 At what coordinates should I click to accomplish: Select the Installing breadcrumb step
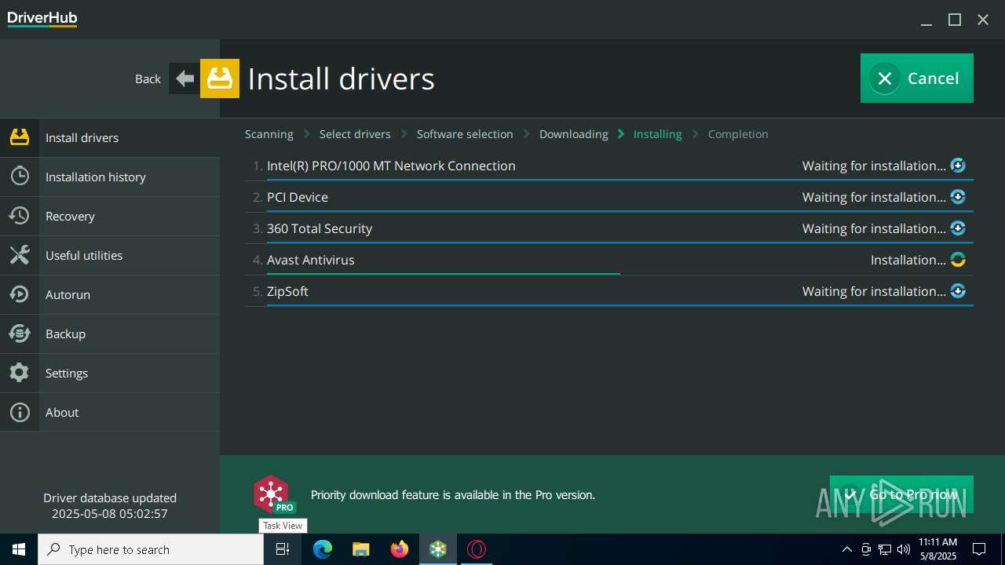(x=658, y=134)
